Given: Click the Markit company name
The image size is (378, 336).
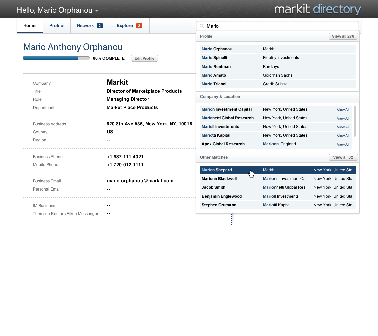Looking at the screenshot, I should (117, 82).
